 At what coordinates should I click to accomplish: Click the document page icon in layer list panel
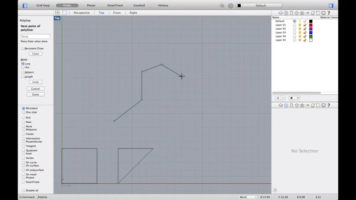click(291, 13)
